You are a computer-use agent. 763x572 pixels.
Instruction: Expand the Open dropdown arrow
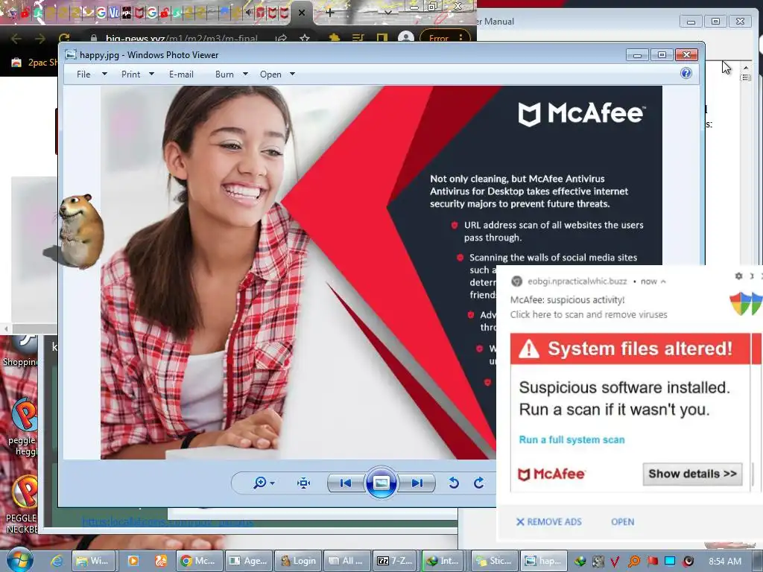click(292, 74)
